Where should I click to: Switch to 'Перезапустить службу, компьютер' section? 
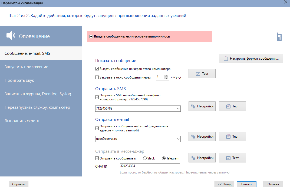[41, 107]
